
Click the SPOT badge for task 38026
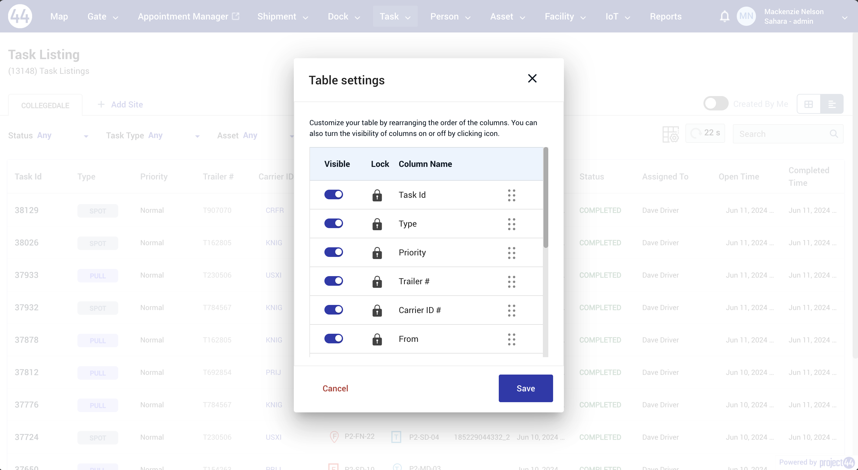tap(98, 243)
